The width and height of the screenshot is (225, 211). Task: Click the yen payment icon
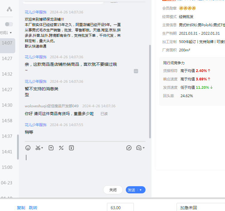coord(71,148)
